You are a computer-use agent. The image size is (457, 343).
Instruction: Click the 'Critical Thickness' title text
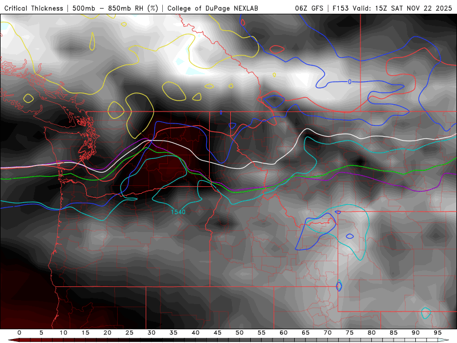[34, 9]
